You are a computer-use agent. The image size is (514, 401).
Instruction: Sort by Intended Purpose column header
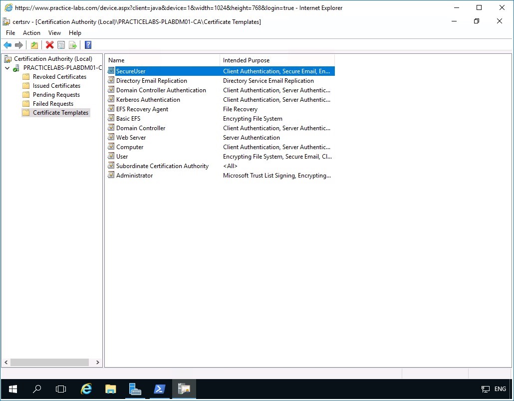click(277, 60)
